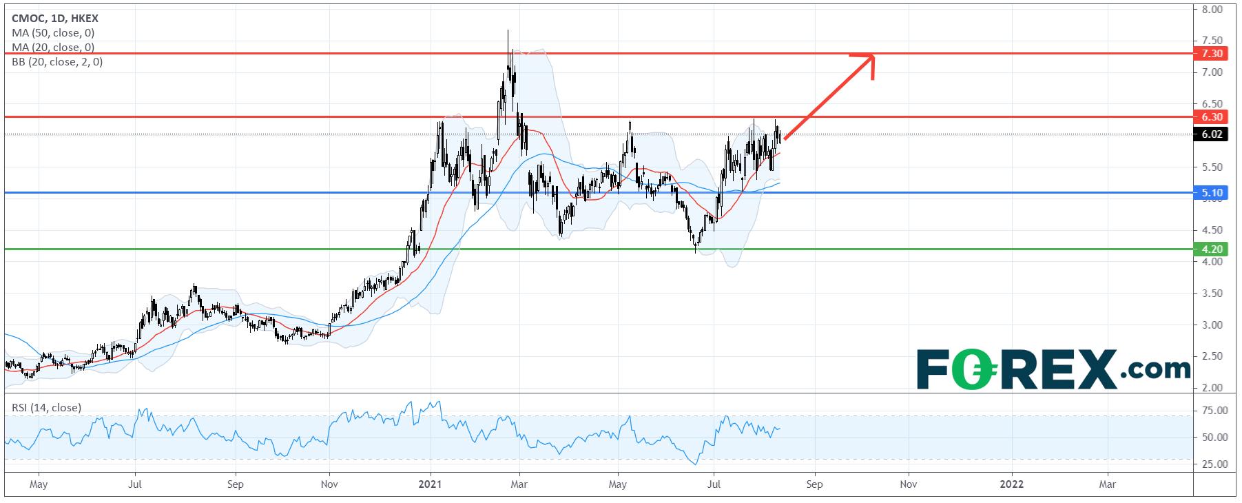Click the 6.02 current price label
This screenshot has height=503, width=1242.
coord(1212,134)
